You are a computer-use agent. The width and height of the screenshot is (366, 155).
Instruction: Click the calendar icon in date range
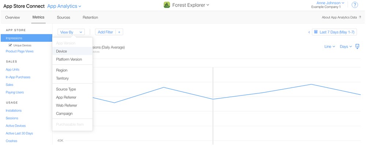[316, 32]
